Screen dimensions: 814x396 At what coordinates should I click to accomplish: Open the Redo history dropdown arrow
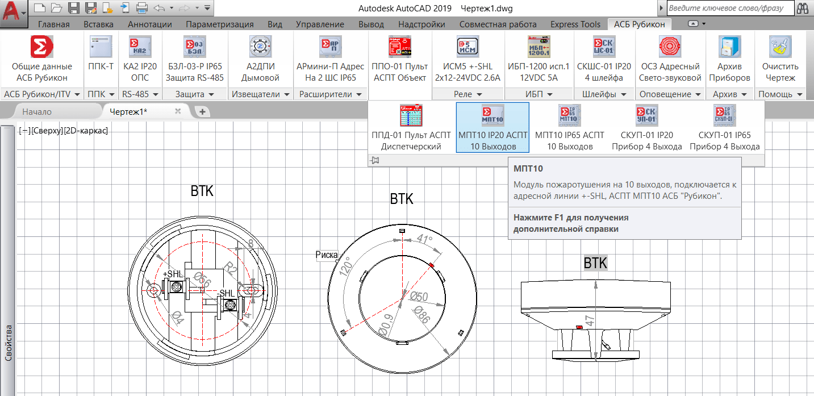click(197, 8)
